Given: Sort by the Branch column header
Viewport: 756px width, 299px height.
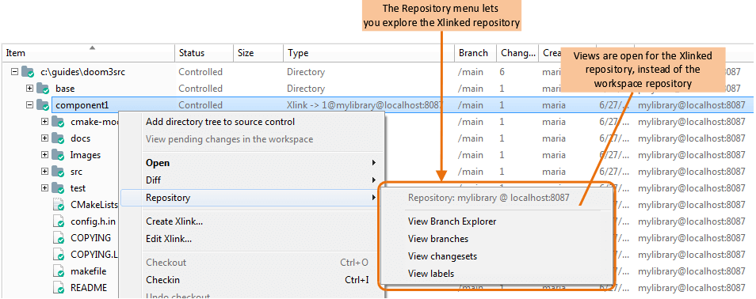Looking at the screenshot, I should click(x=476, y=53).
